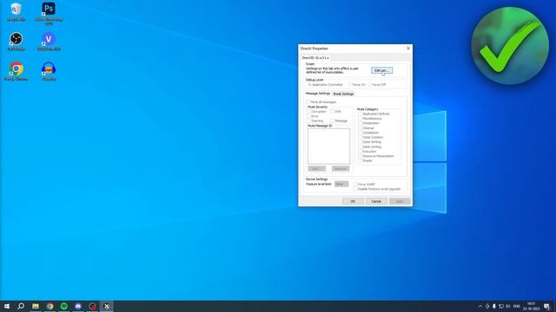Click the Edit List button

click(x=382, y=70)
